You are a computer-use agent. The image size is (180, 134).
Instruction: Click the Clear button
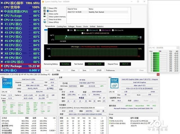pyautogui.click(x=73, y=70)
